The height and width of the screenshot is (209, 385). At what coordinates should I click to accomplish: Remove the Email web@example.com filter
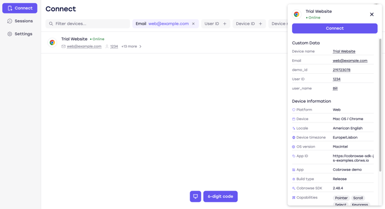pos(194,24)
